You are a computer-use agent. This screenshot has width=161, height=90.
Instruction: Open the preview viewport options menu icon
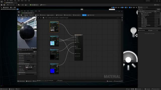pos(18,17)
